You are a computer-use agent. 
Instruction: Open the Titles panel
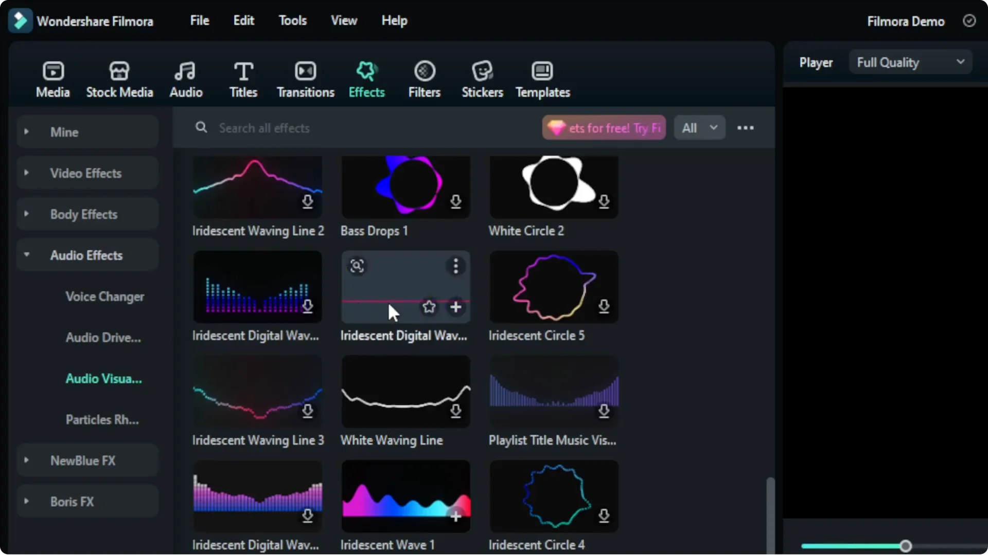(x=243, y=78)
